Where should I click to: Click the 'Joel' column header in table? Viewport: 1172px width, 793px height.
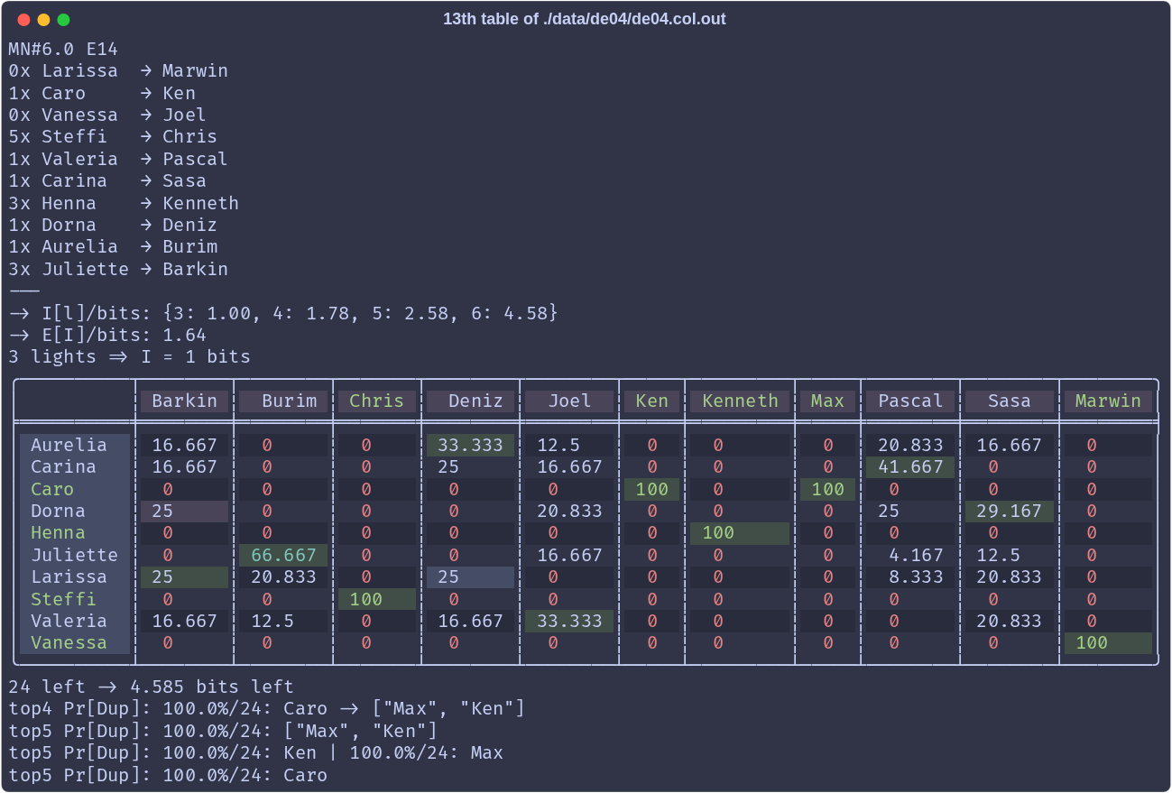569,401
